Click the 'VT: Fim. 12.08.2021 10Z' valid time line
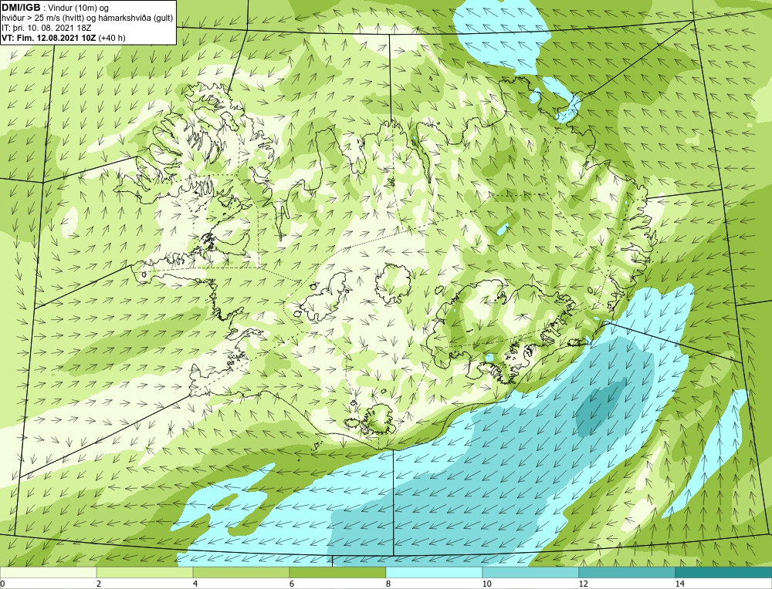 pyautogui.click(x=49, y=38)
